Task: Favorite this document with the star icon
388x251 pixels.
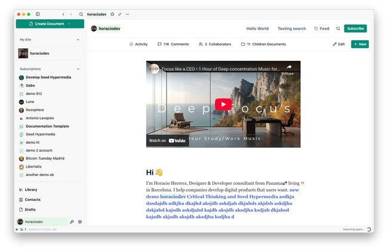Action: pyautogui.click(x=112, y=14)
